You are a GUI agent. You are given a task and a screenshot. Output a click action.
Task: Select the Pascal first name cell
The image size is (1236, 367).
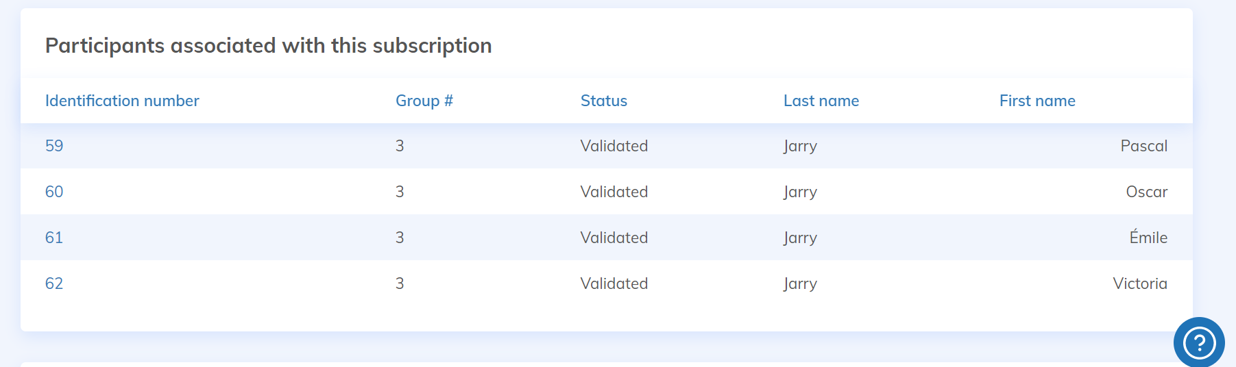tap(1143, 146)
